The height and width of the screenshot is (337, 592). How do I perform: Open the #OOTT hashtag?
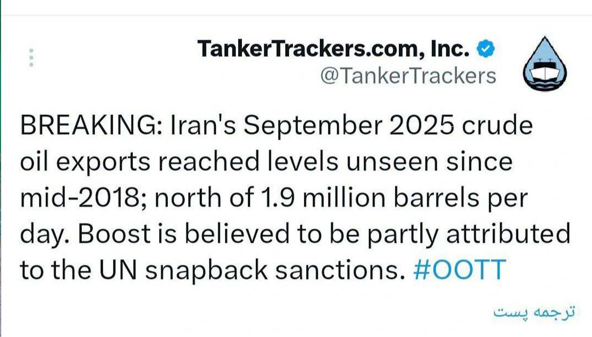pos(459,270)
